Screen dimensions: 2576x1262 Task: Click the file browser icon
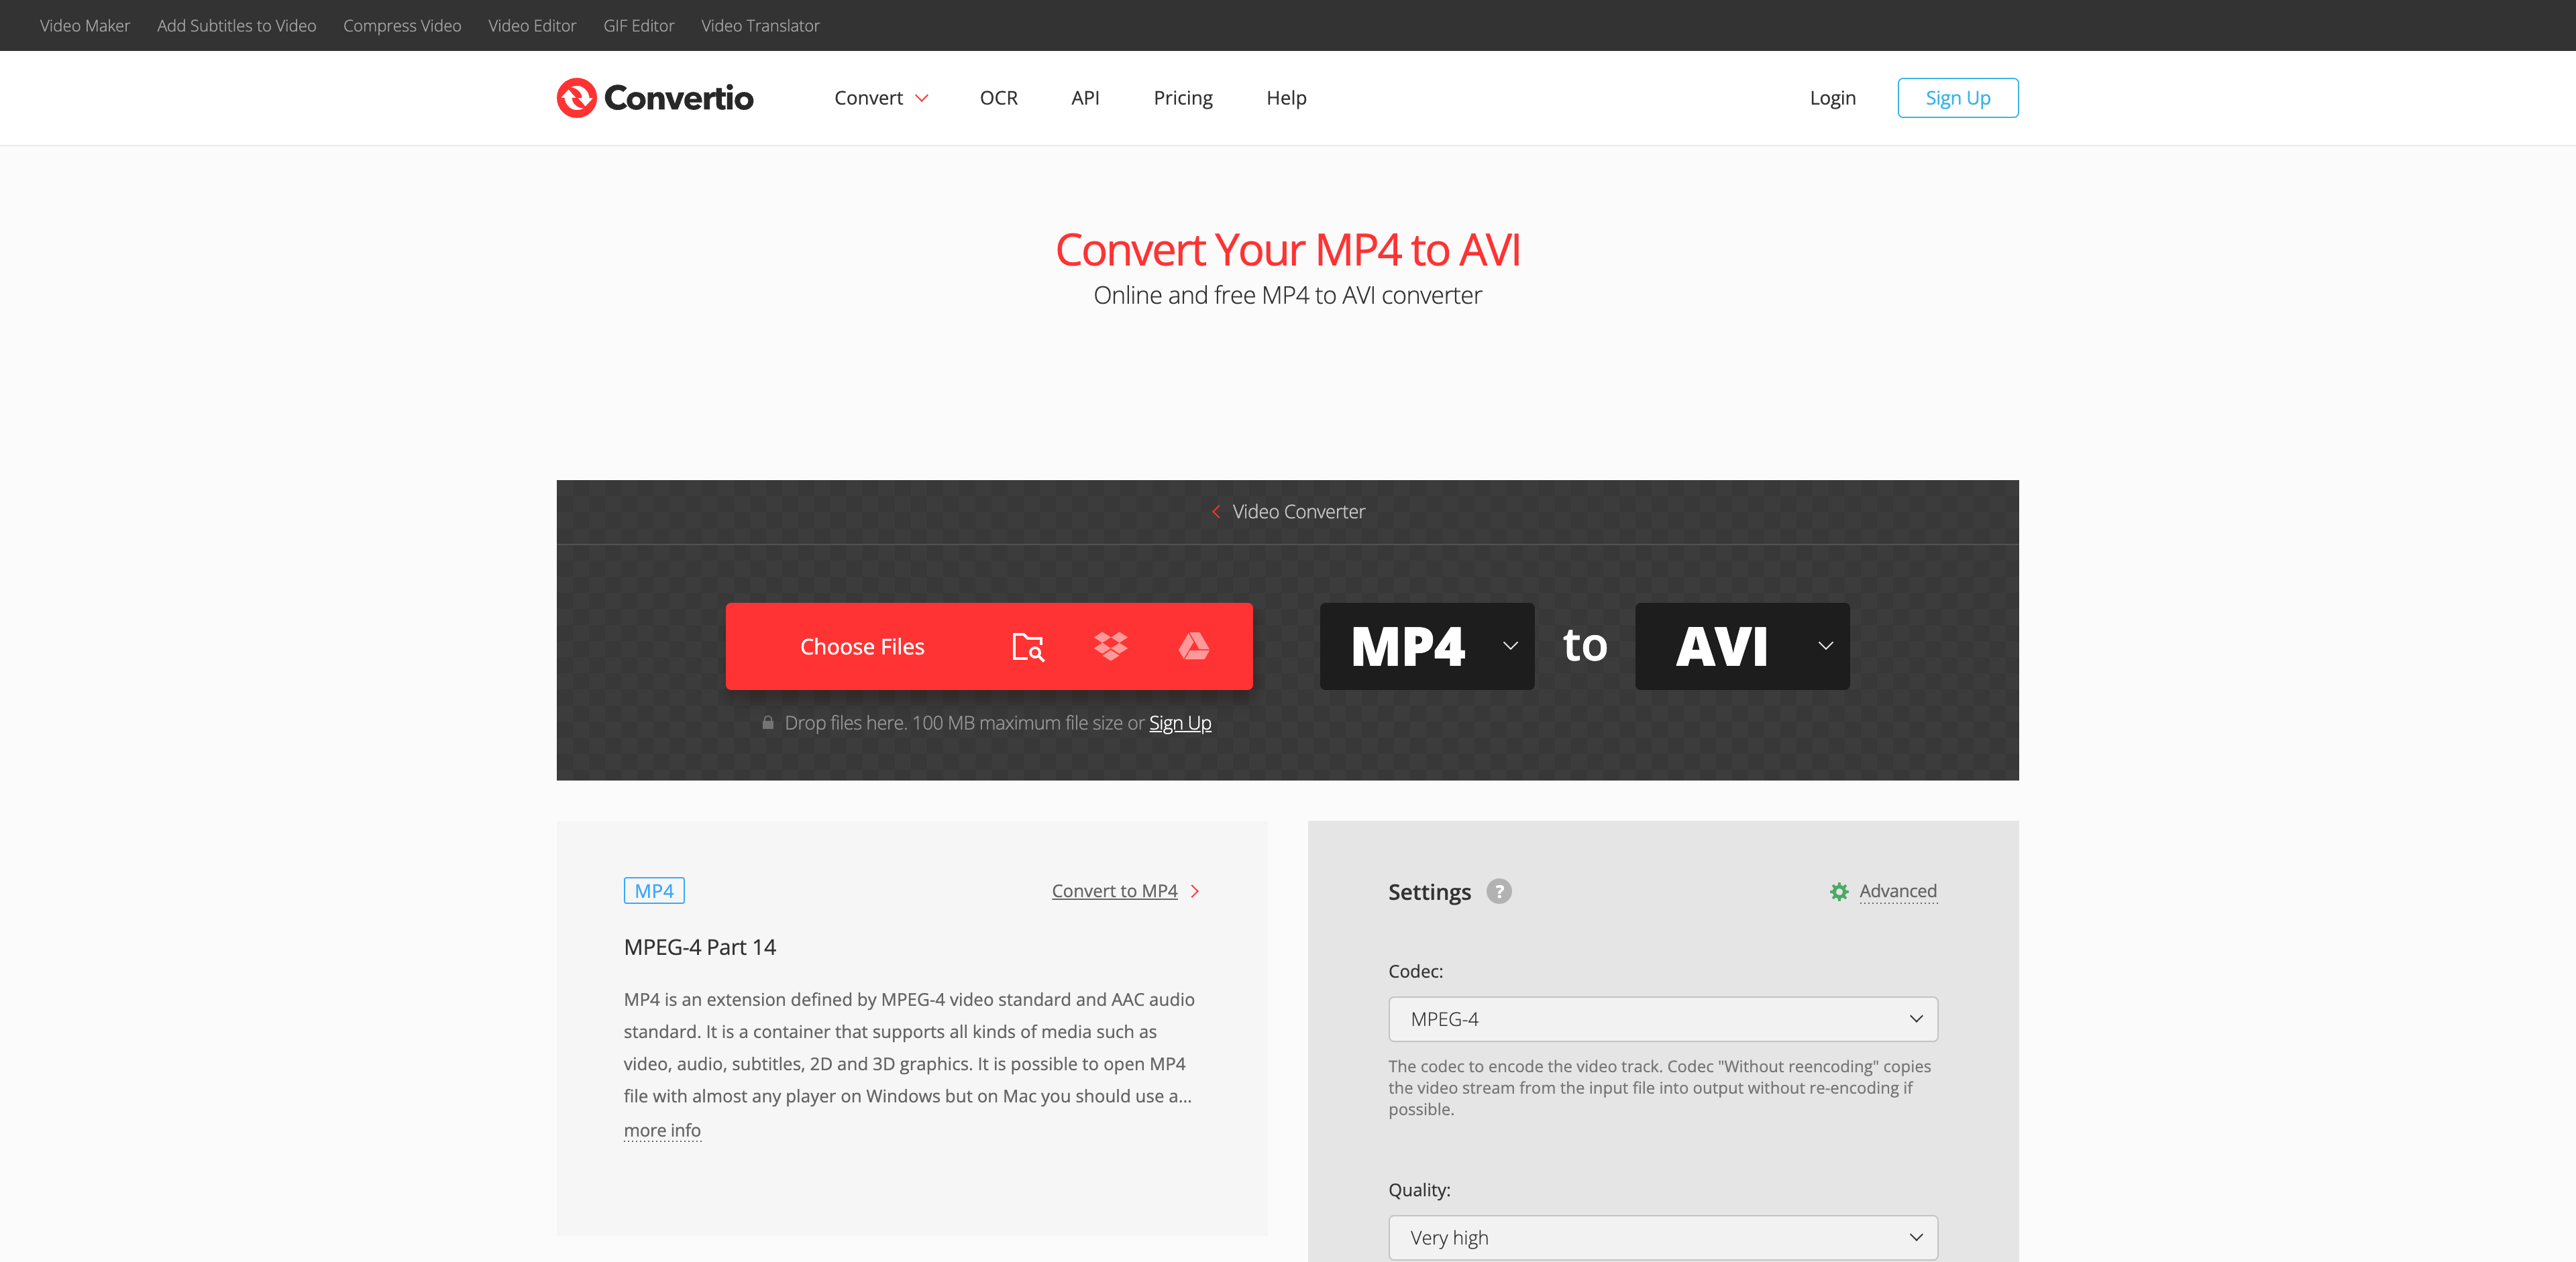(1025, 646)
